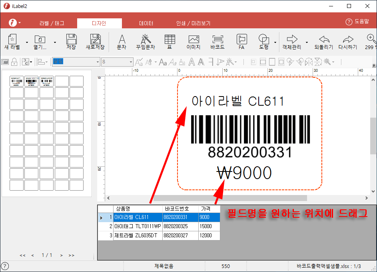
Task: Select the 아이태그 TLT0111WP data row
Action: tap(159, 226)
